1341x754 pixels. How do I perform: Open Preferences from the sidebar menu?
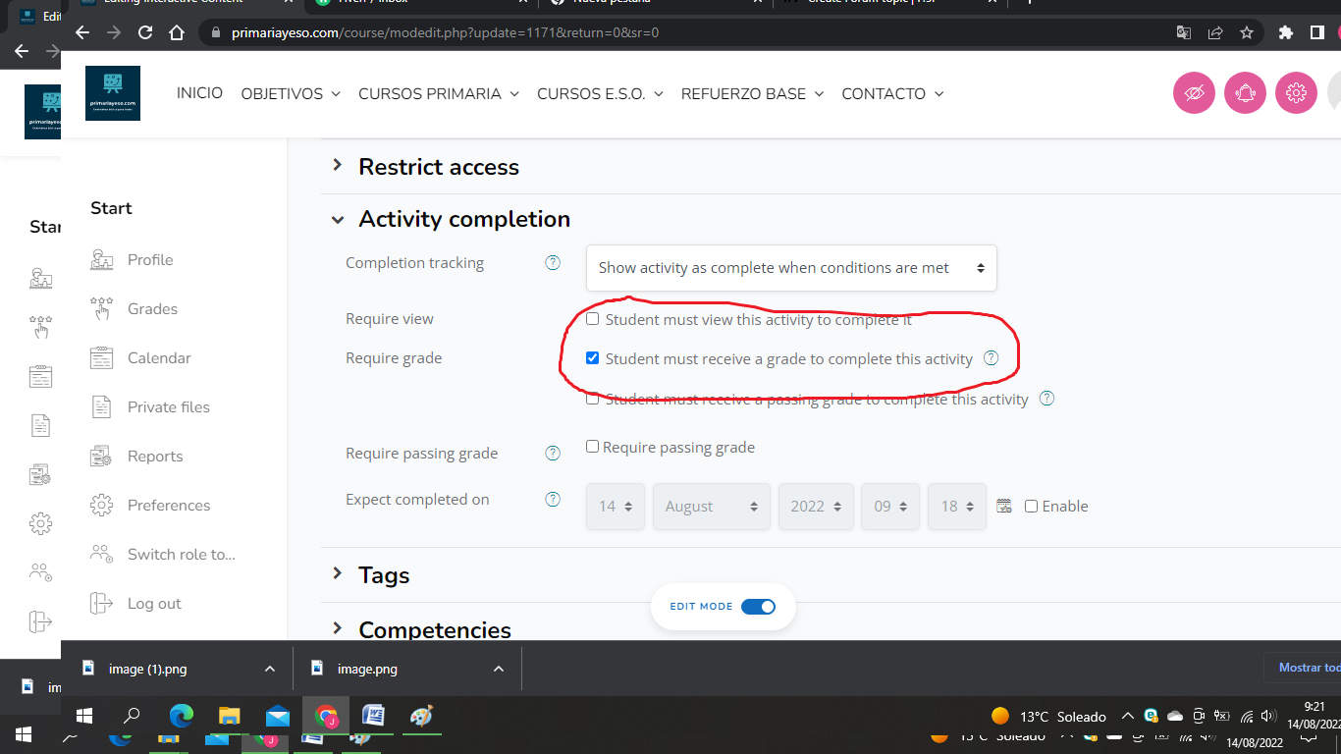point(169,505)
